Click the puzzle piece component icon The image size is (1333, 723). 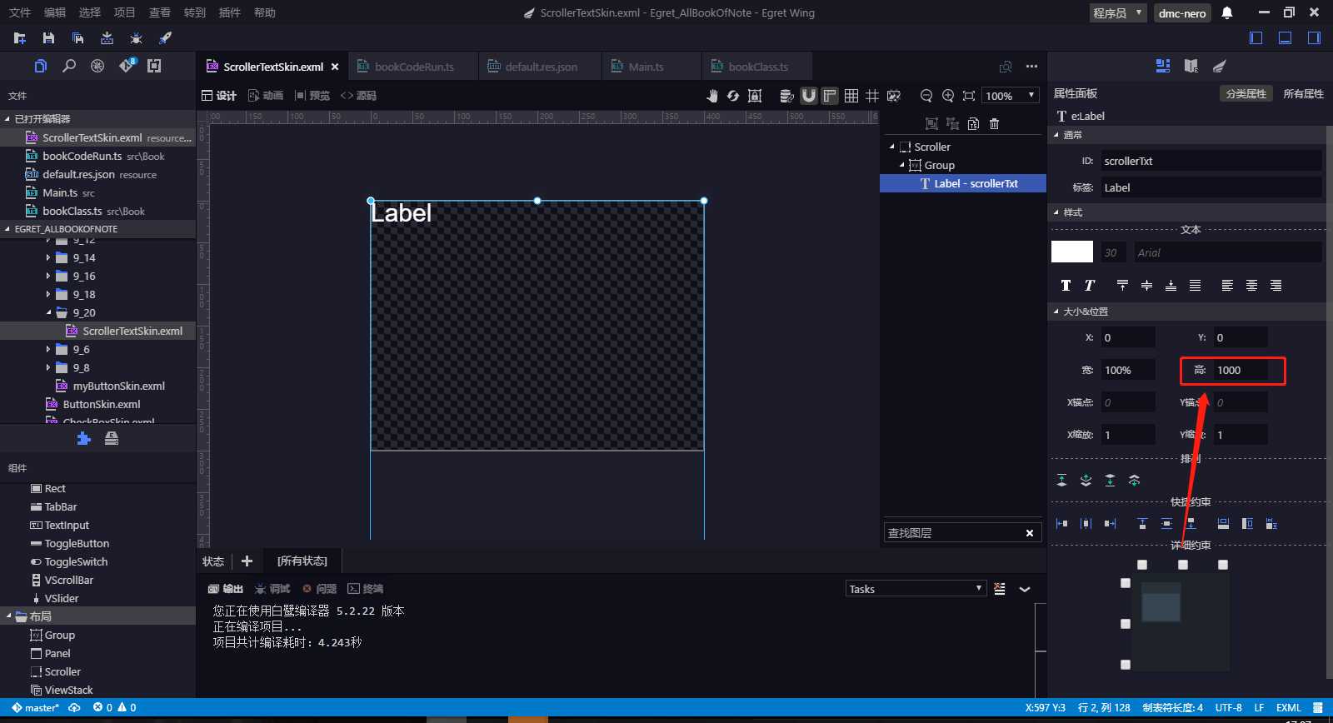(83, 438)
